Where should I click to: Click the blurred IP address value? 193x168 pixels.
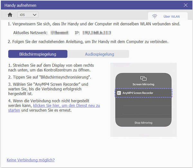97,33
